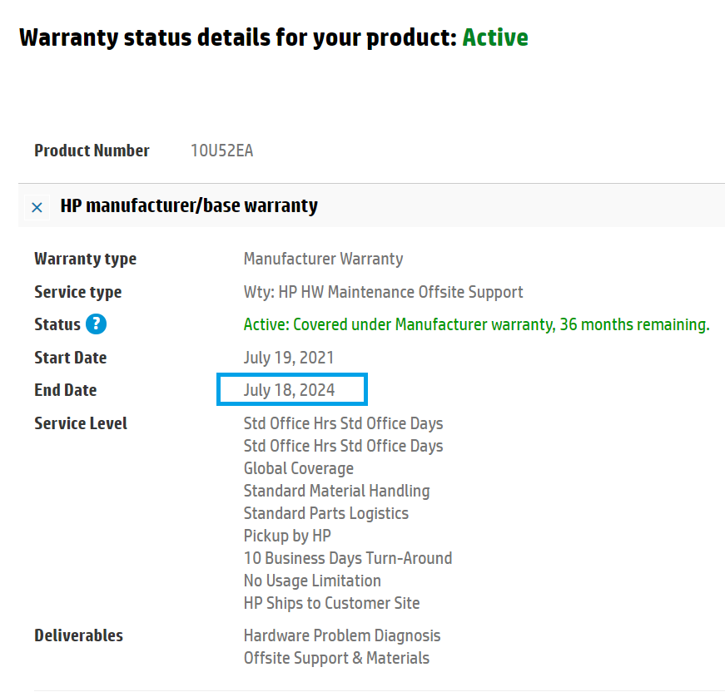725x697 pixels.
Task: Click the product number 10U52EA
Action: 222,151
